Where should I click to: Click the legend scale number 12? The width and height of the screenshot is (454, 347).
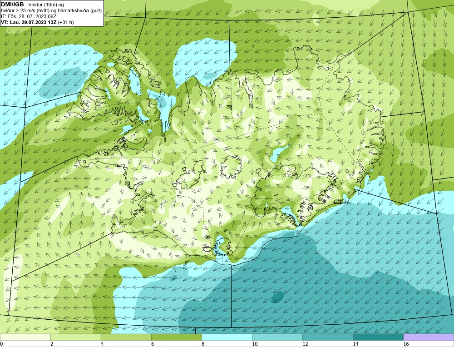(305, 344)
